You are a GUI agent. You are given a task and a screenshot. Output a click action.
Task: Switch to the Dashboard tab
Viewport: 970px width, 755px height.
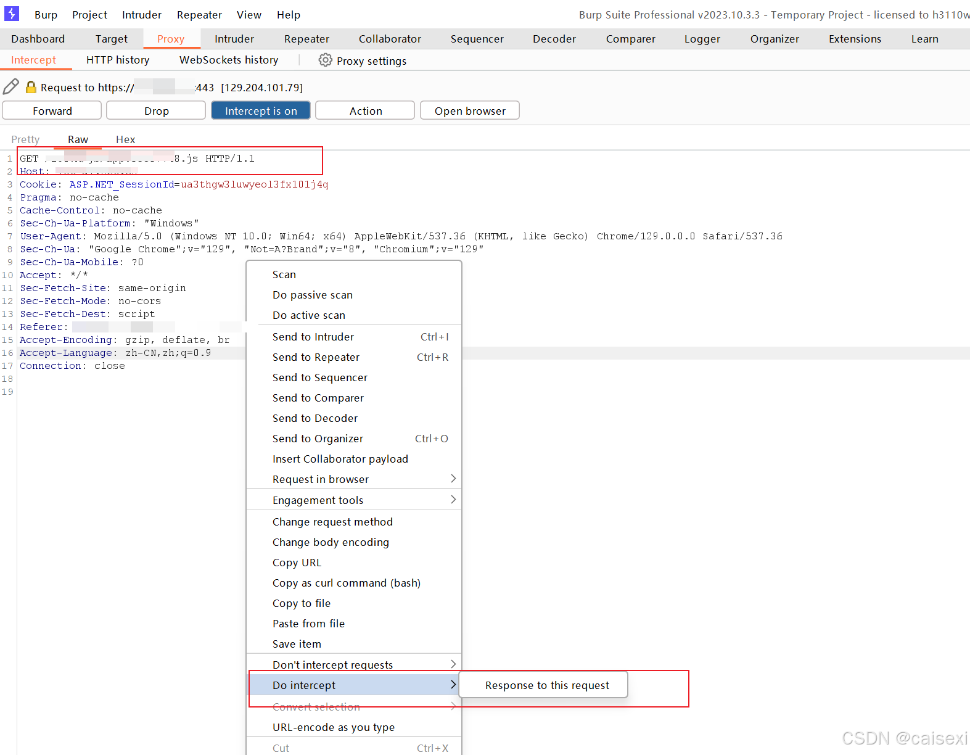[38, 39]
